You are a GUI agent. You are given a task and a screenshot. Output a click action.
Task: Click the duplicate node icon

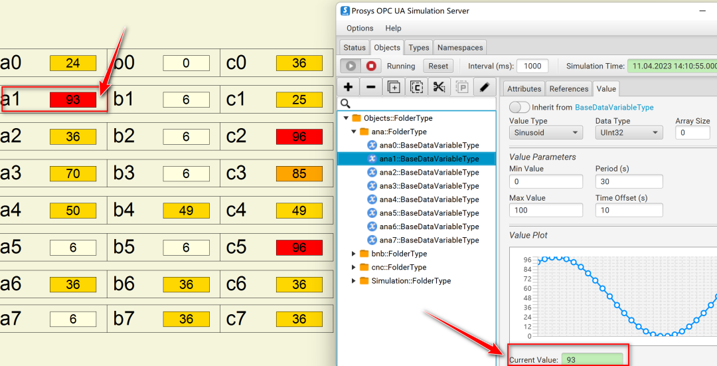394,87
